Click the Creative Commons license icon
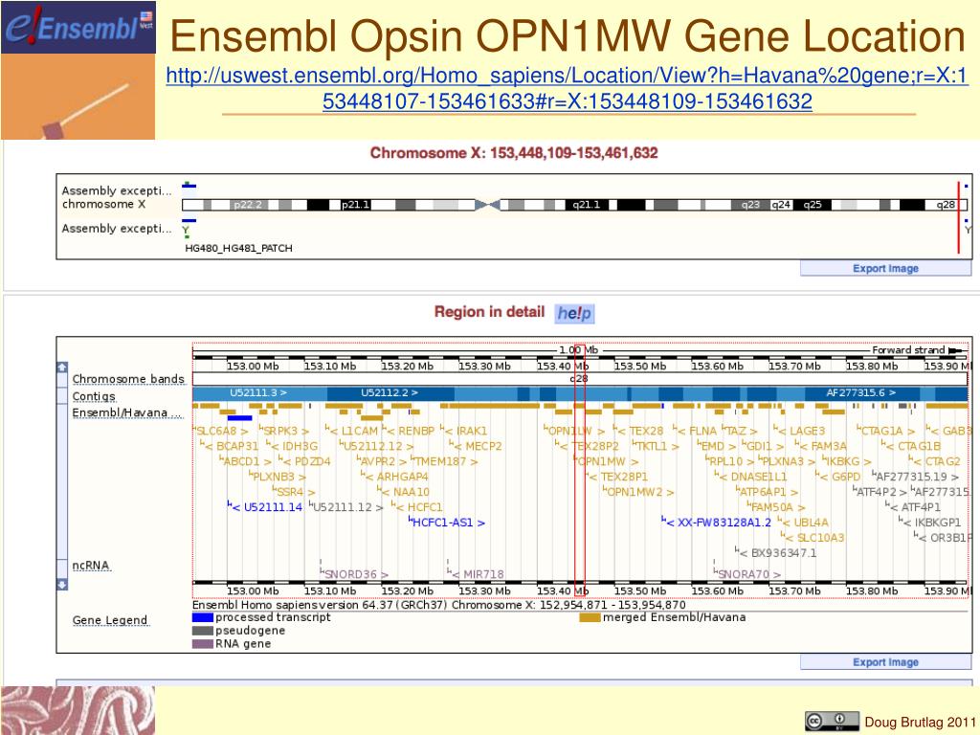The width and height of the screenshot is (980, 735). coord(830,722)
